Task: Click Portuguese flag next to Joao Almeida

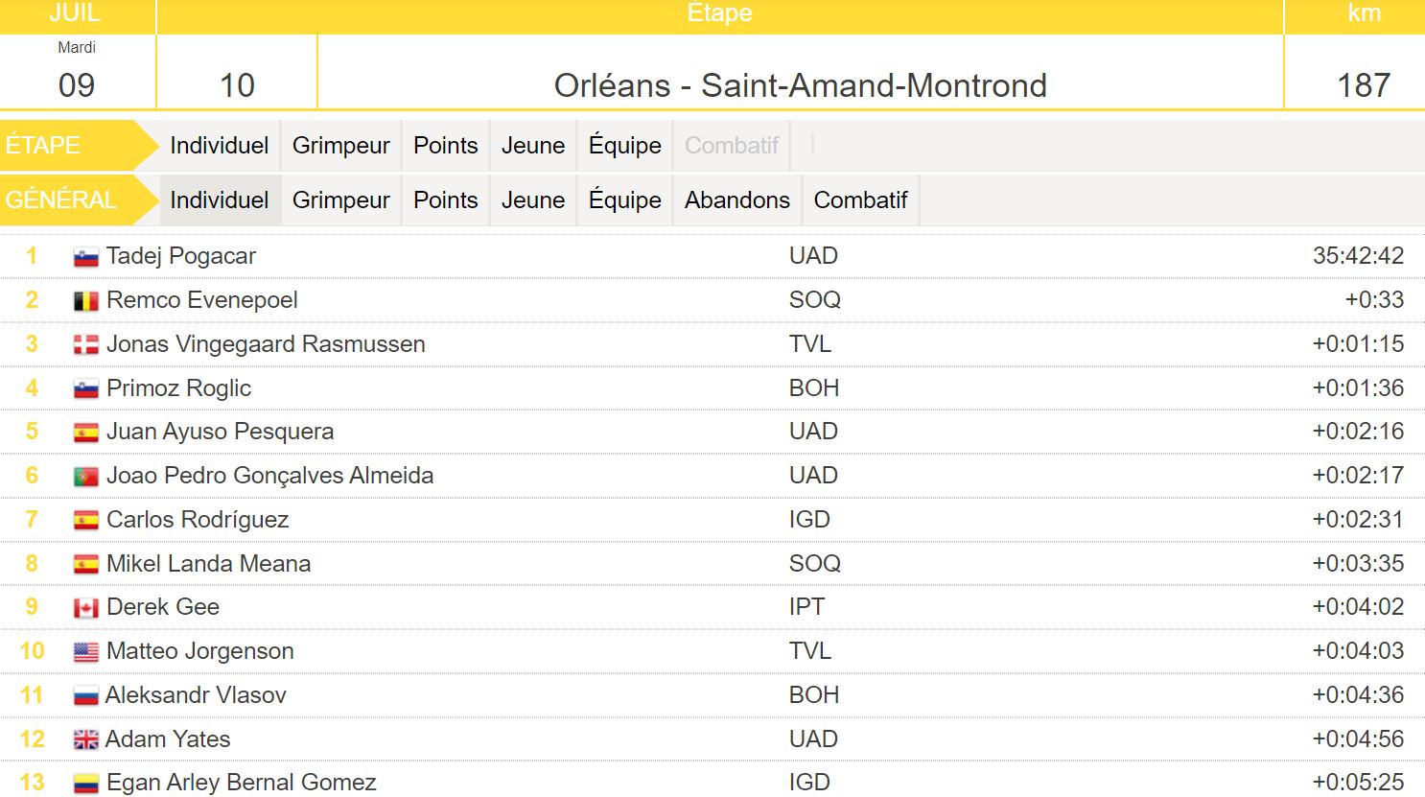Action: point(86,477)
